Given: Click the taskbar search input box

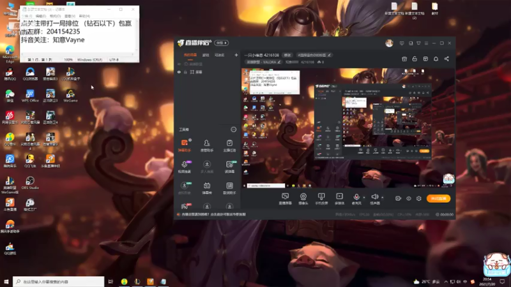Looking at the screenshot, I should [x=59, y=281].
